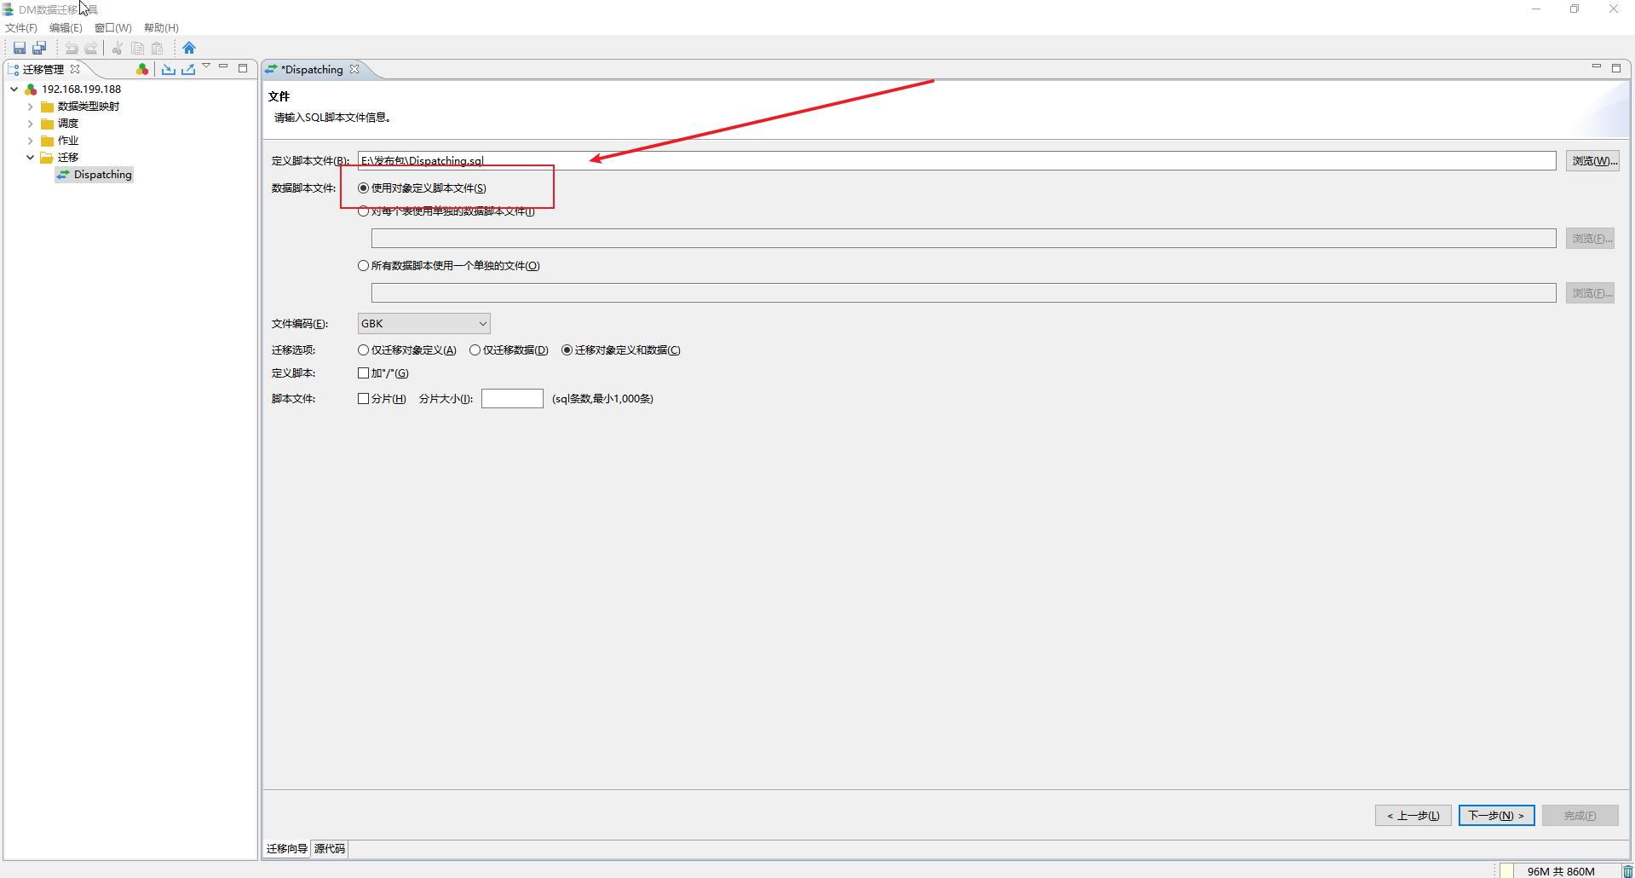This screenshot has height=878, width=1635.
Task: Select 迁移对象定义和数据 radio option
Action: [567, 349]
